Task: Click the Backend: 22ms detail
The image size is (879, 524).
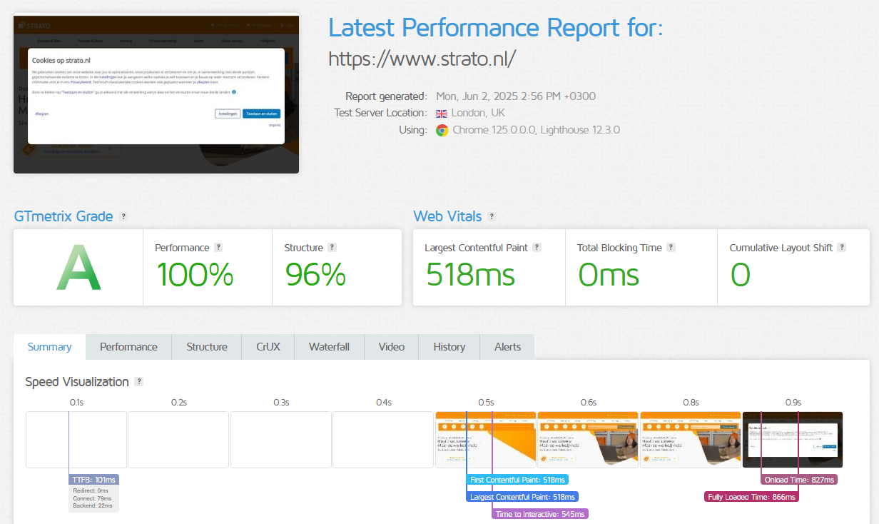Action: click(93, 506)
